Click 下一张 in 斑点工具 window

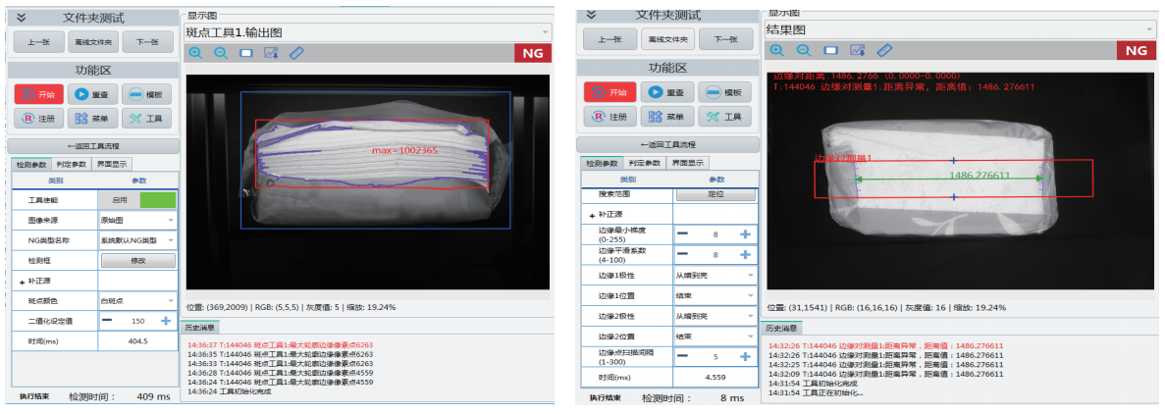point(148,42)
